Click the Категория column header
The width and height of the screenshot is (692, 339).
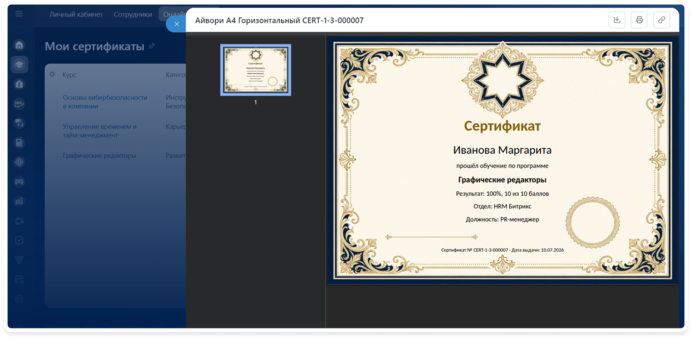[175, 75]
